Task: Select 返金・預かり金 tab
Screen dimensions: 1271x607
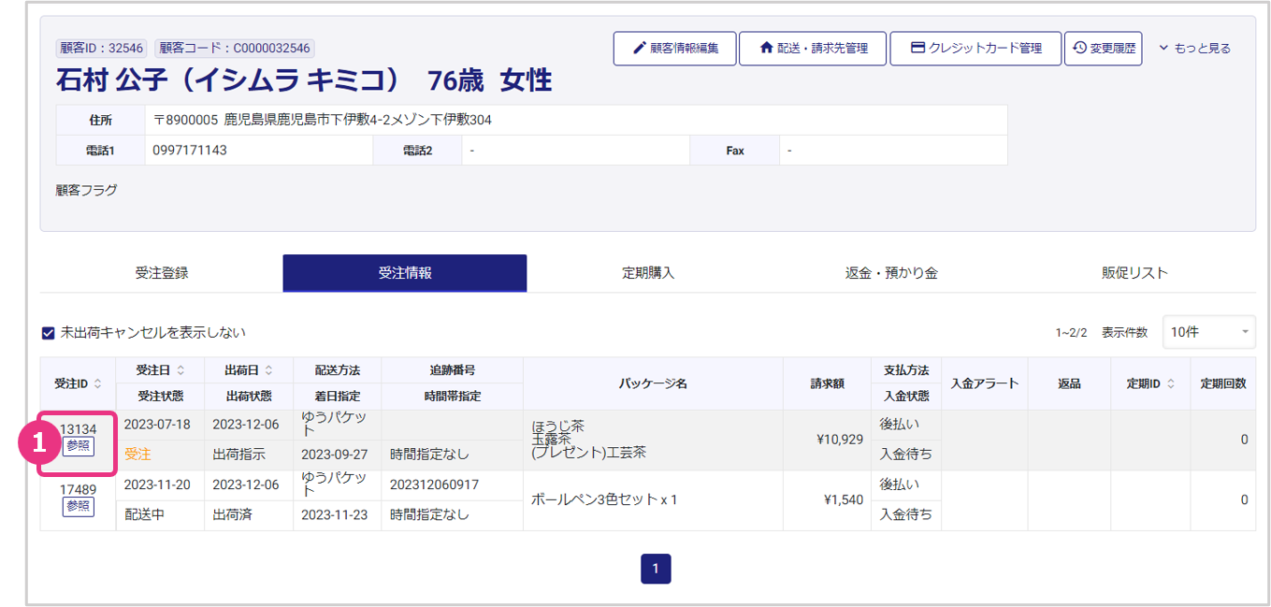Action: click(x=891, y=273)
